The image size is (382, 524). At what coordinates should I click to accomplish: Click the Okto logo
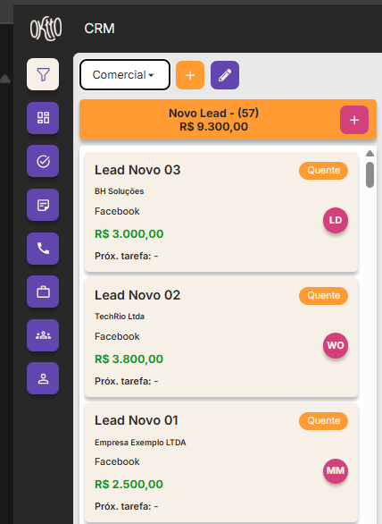tap(46, 29)
